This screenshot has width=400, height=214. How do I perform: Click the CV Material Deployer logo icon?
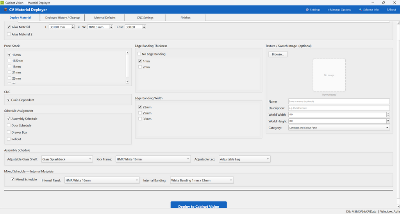(x=5, y=10)
